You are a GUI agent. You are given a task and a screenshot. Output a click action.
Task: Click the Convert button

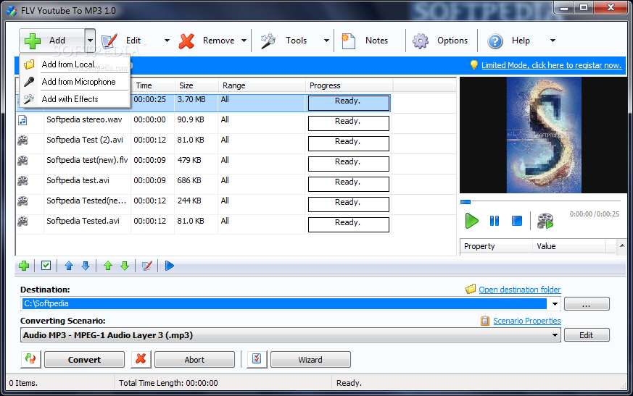[x=84, y=360]
